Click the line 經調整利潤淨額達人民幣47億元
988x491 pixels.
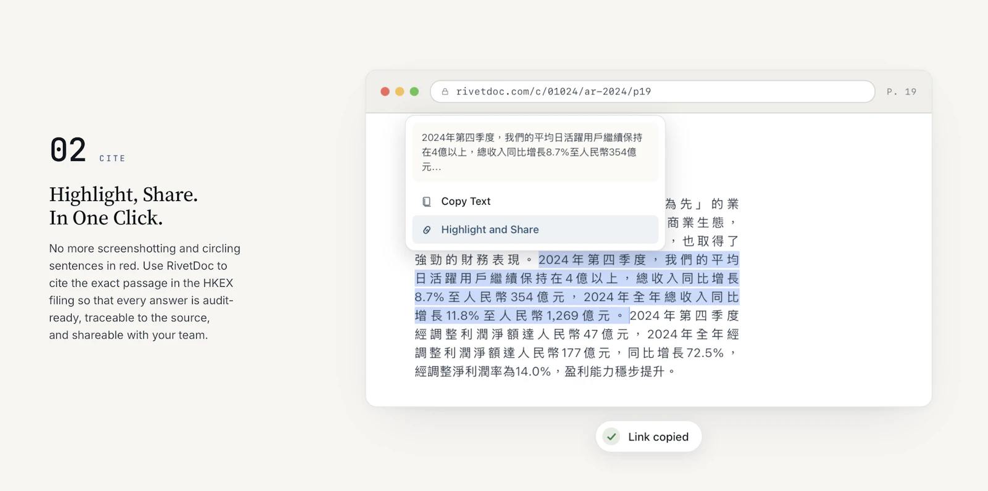577,335
